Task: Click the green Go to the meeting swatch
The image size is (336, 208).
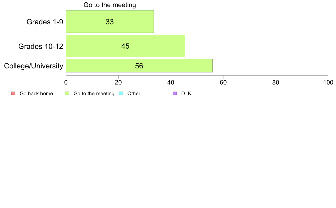Action: coord(67,93)
